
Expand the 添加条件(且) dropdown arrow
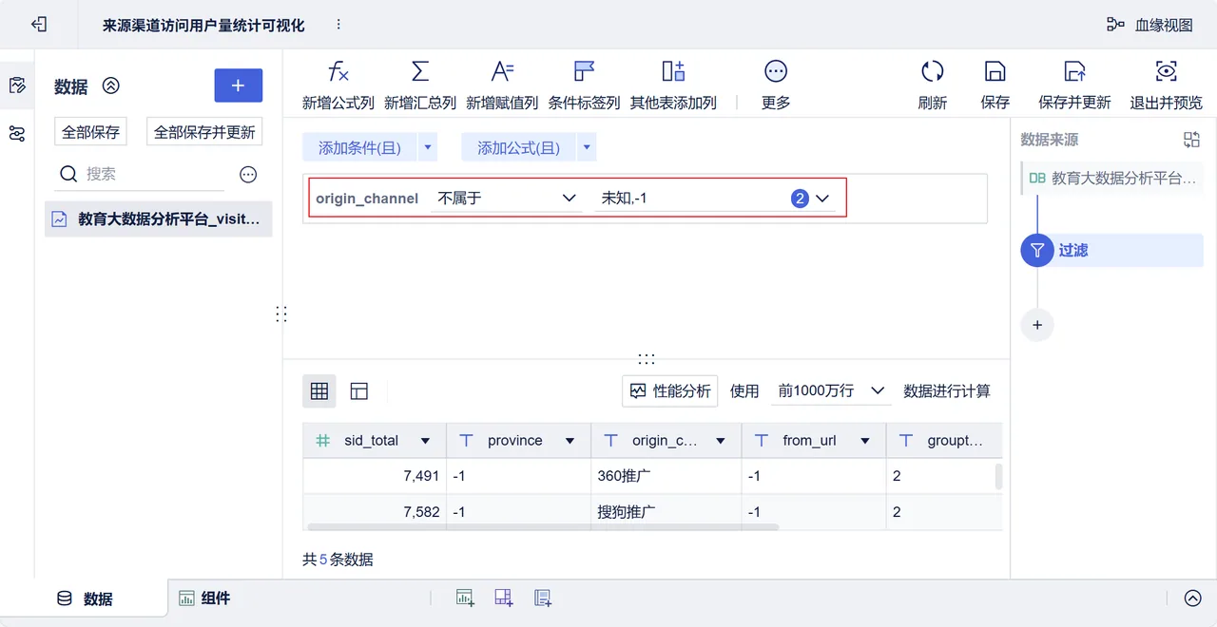pyautogui.click(x=428, y=147)
